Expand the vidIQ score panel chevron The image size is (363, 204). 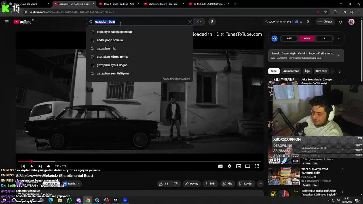(339, 39)
